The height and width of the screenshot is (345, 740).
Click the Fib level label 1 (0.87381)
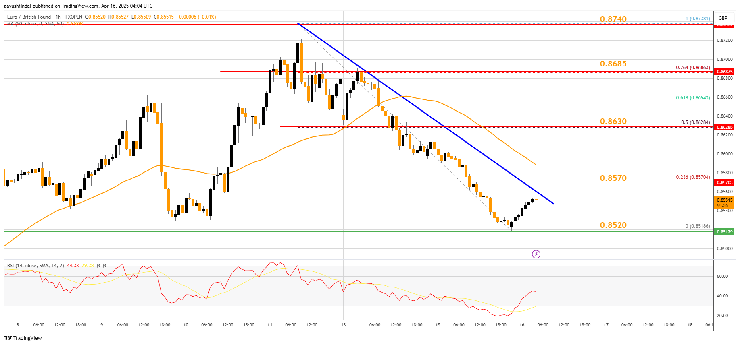(x=698, y=19)
